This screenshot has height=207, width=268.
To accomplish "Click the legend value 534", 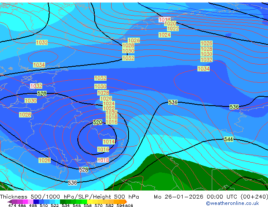I will [66, 205].
